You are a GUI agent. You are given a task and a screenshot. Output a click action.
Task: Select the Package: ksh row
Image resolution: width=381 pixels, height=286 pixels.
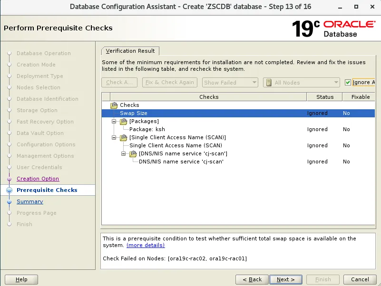[238, 129]
